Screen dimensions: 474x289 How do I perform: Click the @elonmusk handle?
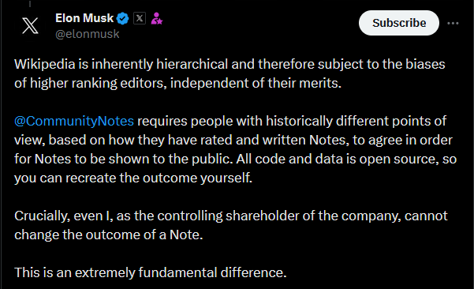click(x=88, y=34)
